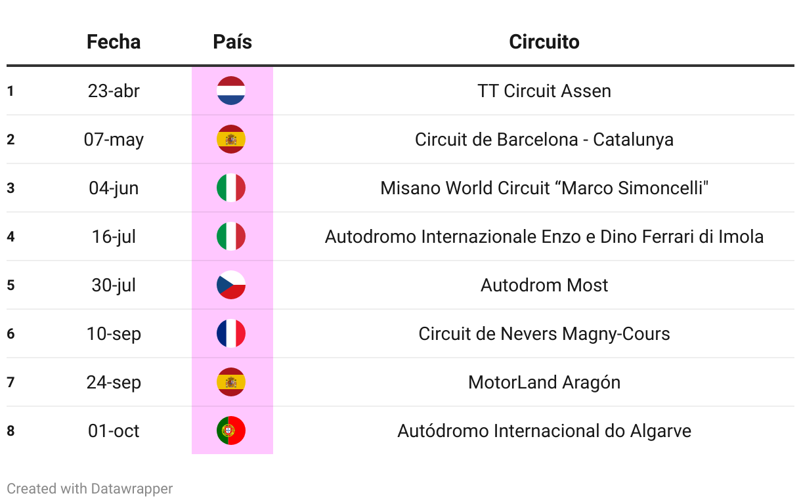Click the Italy flag in the 16-jul row
801x504 pixels.
[231, 236]
